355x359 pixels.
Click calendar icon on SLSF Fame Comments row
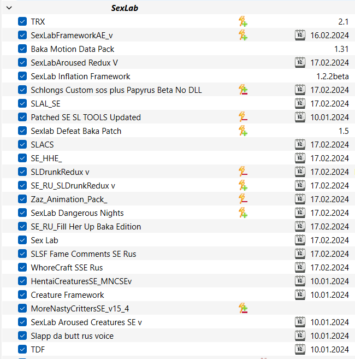[300, 254]
